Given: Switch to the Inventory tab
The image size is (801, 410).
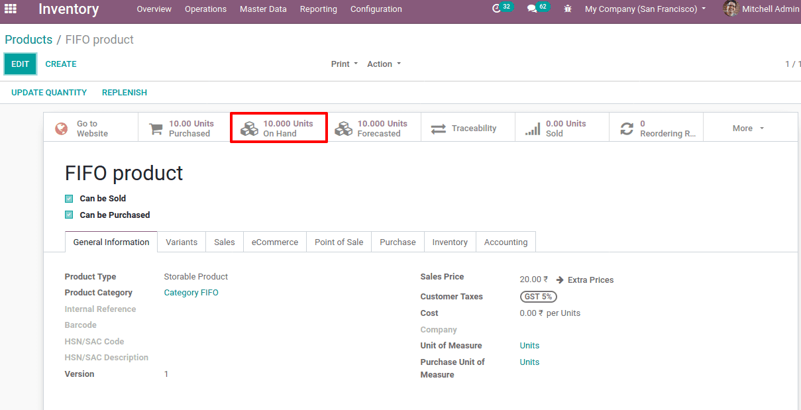Looking at the screenshot, I should point(450,242).
